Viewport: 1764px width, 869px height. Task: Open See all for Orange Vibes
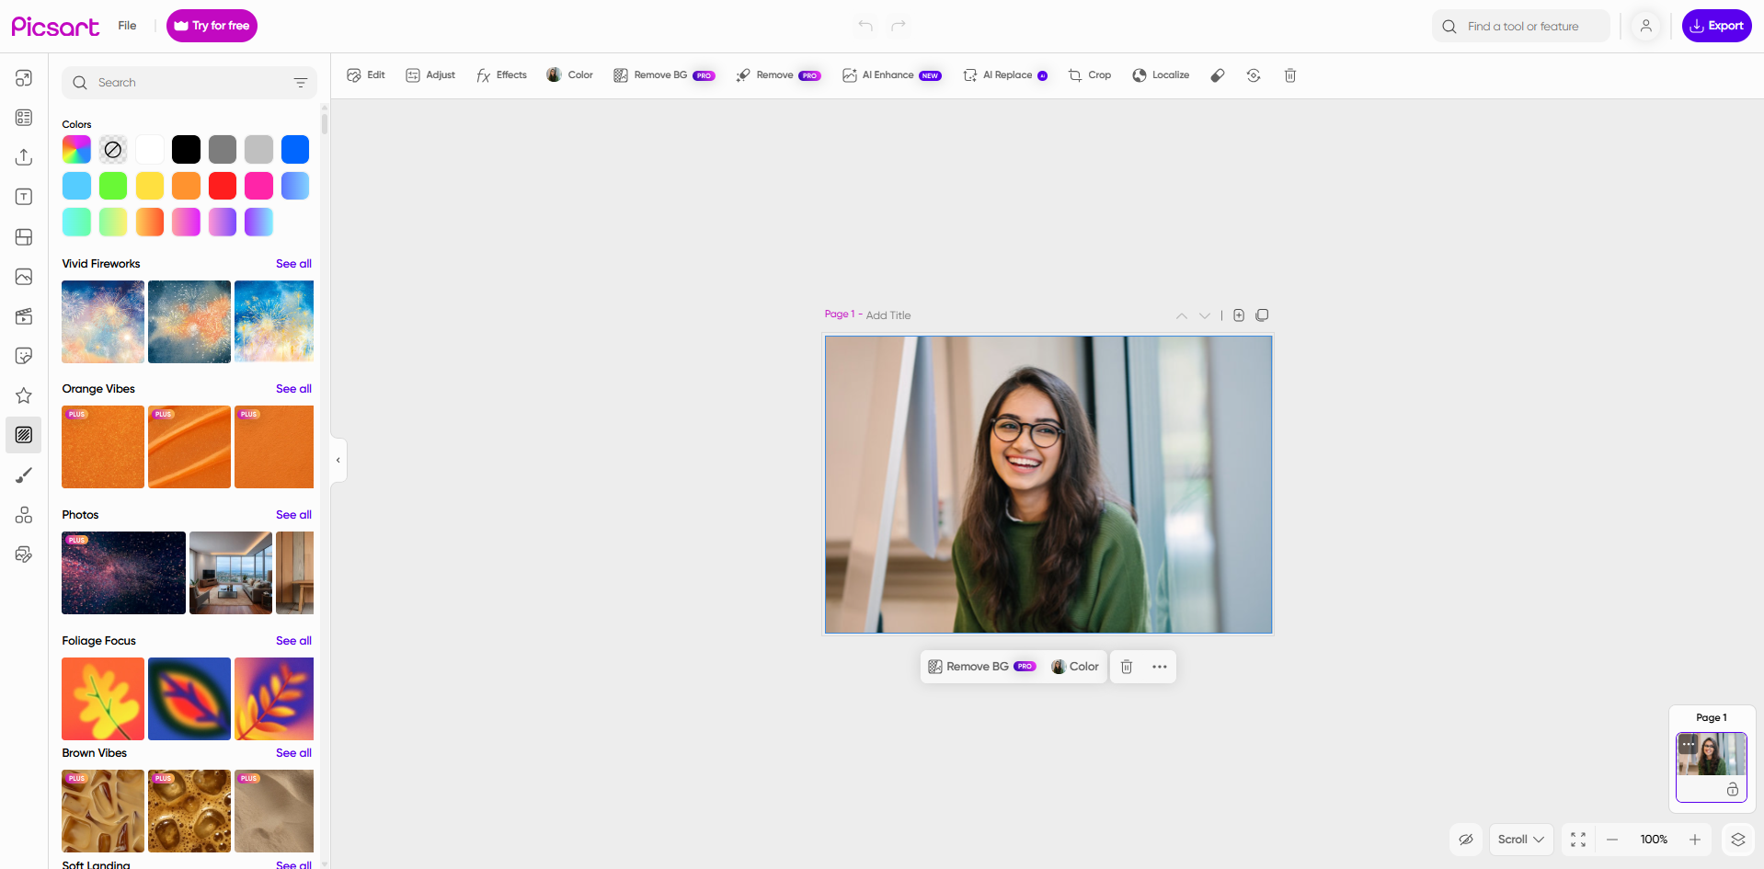point(293,388)
